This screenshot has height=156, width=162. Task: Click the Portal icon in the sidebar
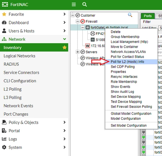[x=4, y=131]
